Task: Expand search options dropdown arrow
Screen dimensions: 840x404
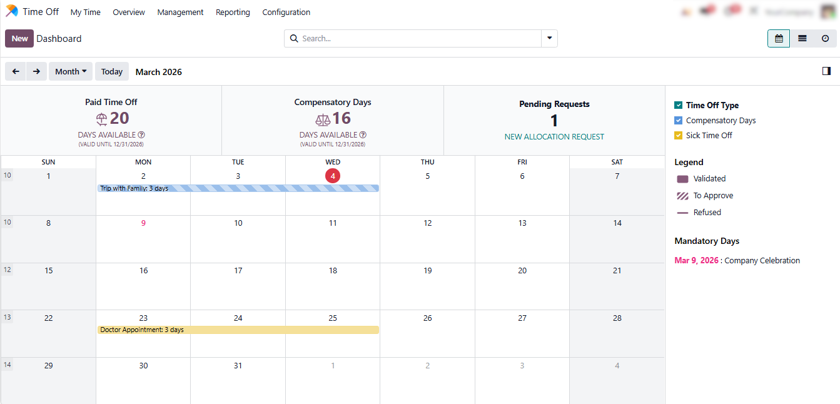Action: (x=549, y=38)
